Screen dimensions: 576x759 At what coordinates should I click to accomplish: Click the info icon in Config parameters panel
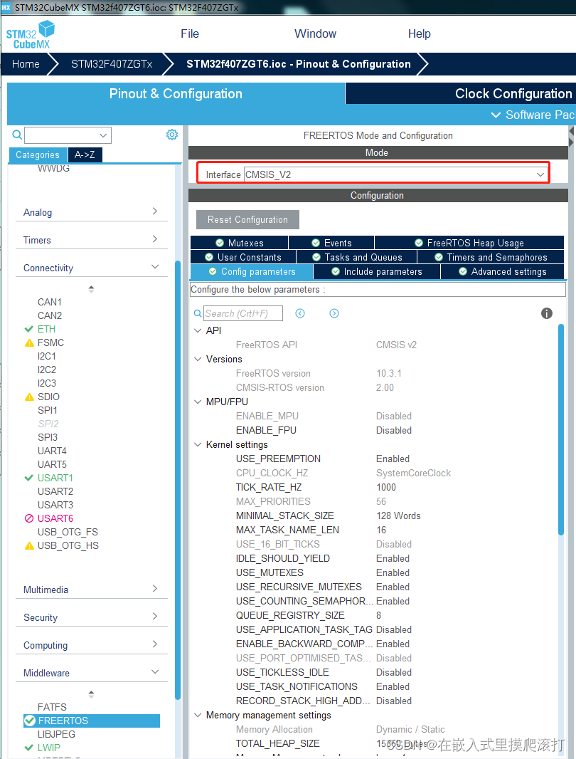(x=546, y=313)
